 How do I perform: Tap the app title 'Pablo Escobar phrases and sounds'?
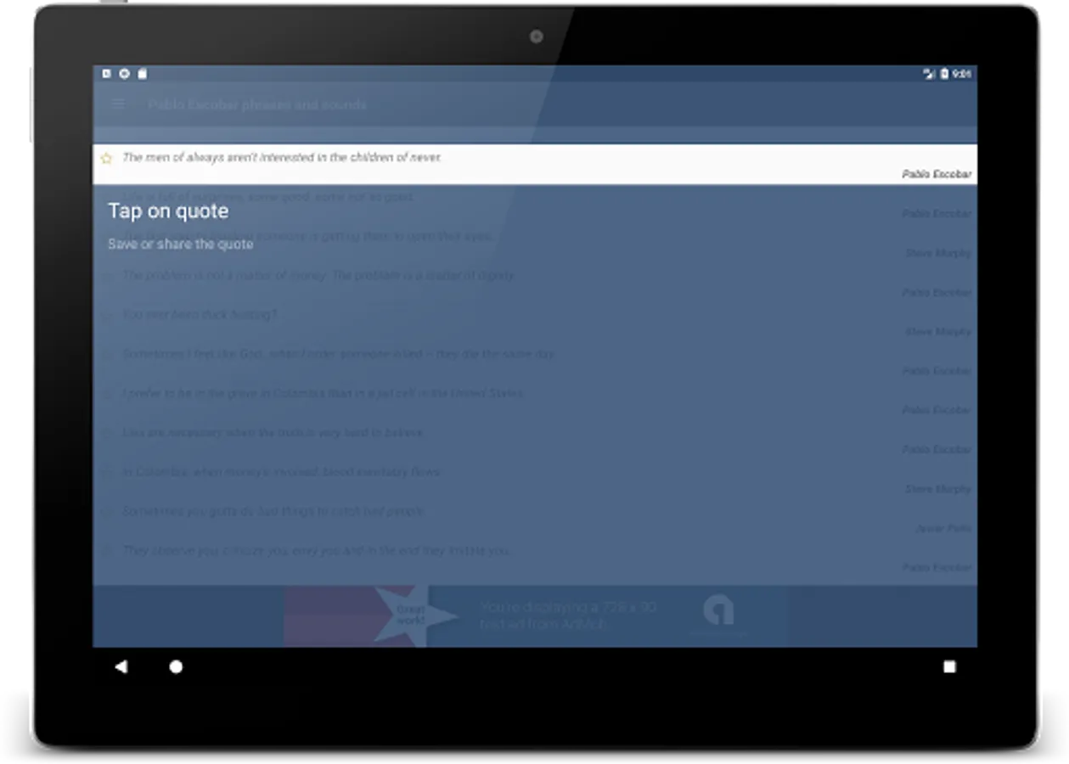(x=257, y=104)
